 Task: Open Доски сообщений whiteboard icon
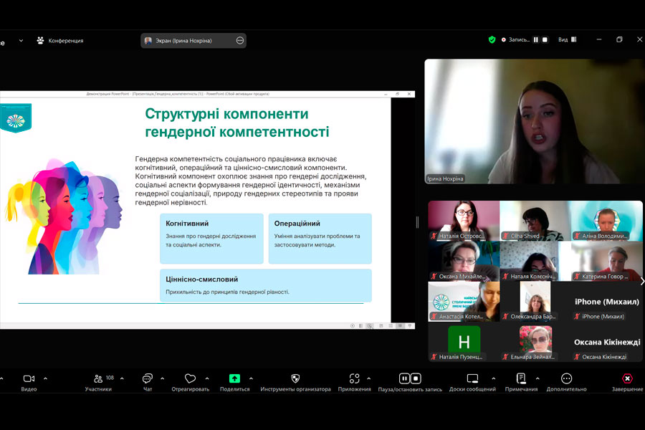pyautogui.click(x=472, y=378)
